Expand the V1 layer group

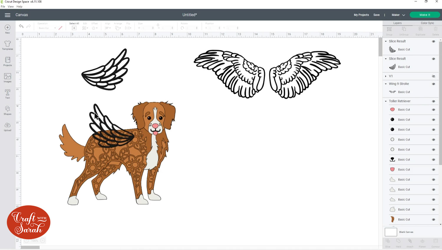[386, 76]
